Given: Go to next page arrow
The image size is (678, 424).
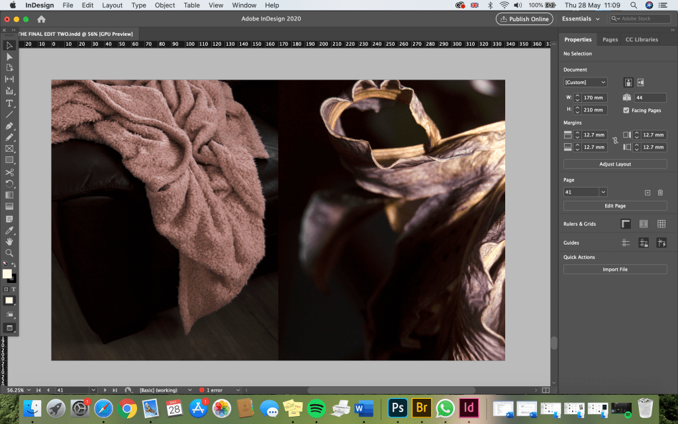Looking at the screenshot, I should tap(106, 390).
